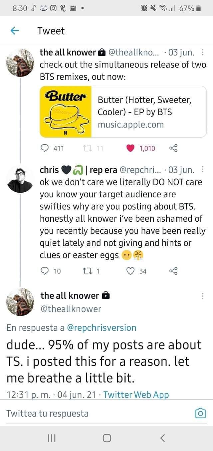Retweet the BTS remixes tweet
This screenshot has height=451, width=213.
[86, 148]
